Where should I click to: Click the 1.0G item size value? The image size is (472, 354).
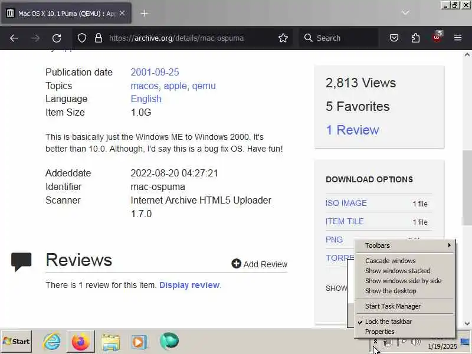141,112
